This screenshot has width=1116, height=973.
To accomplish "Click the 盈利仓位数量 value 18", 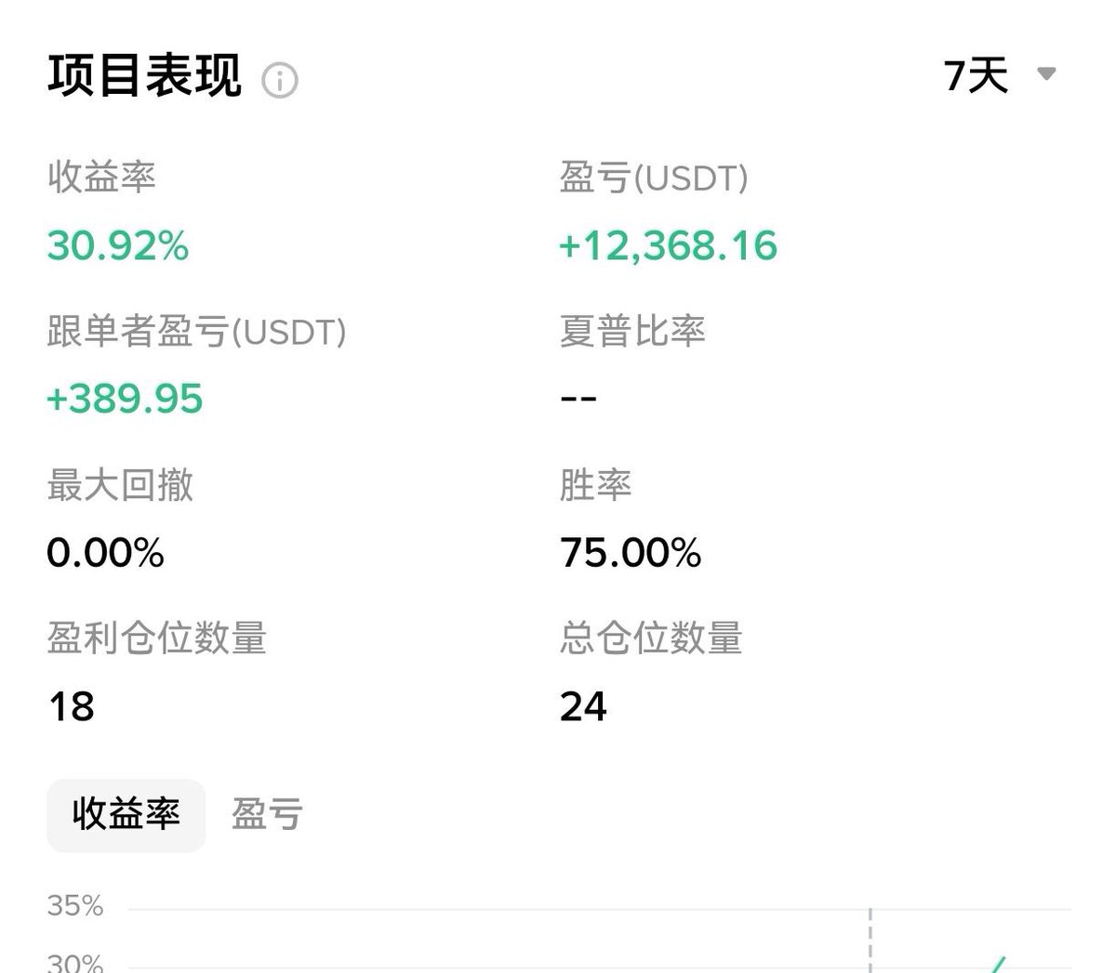I will point(71,706).
